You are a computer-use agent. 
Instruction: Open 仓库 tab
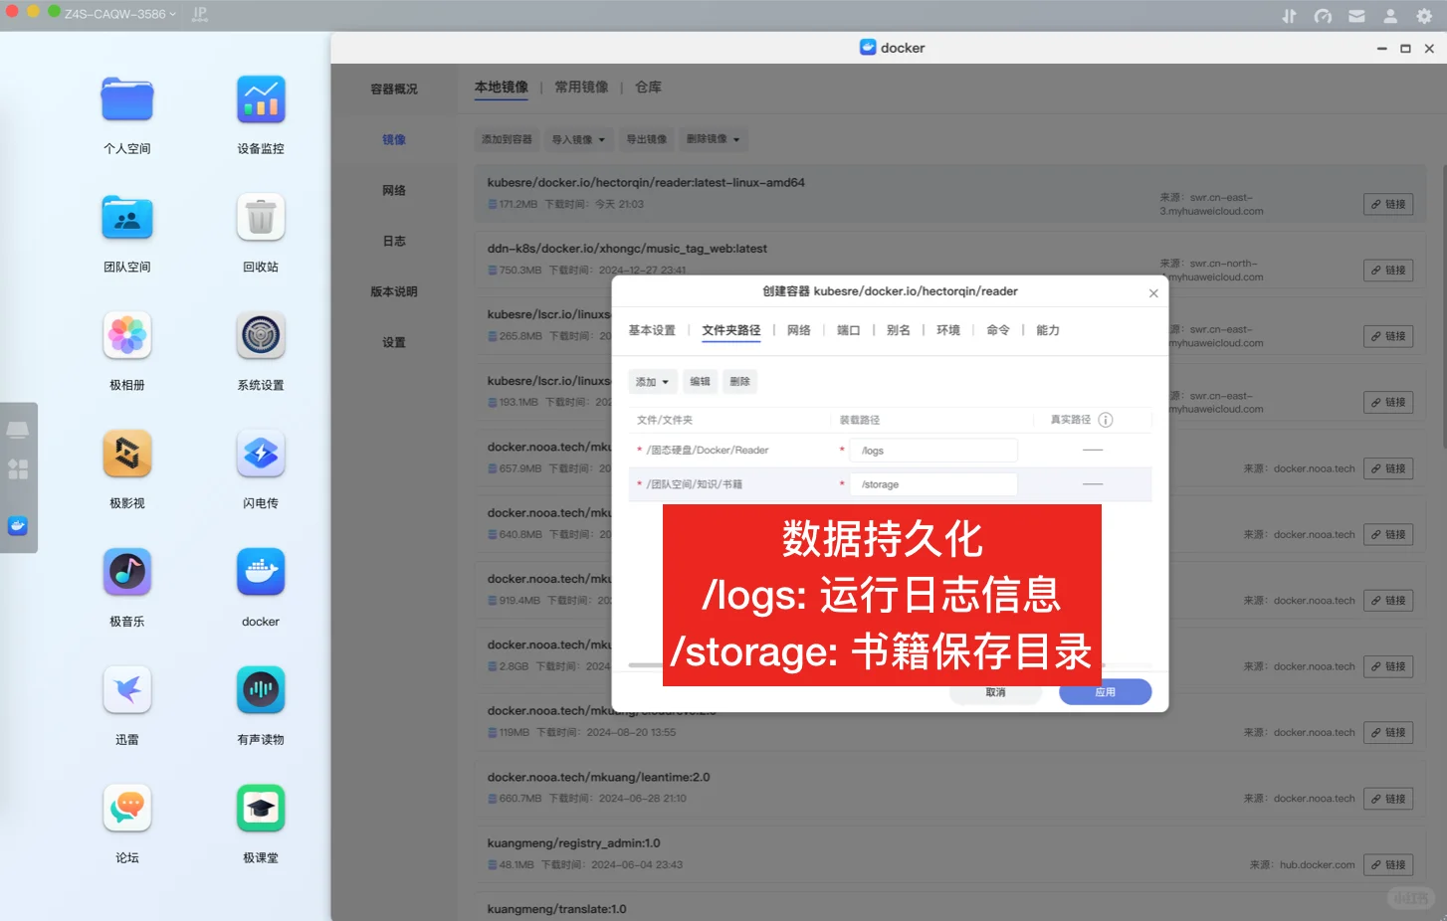coord(648,88)
